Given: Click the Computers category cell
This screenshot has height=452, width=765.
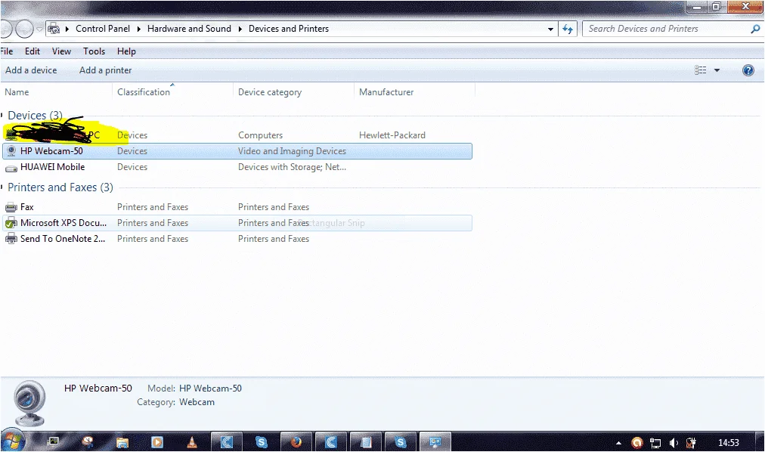Looking at the screenshot, I should (260, 135).
